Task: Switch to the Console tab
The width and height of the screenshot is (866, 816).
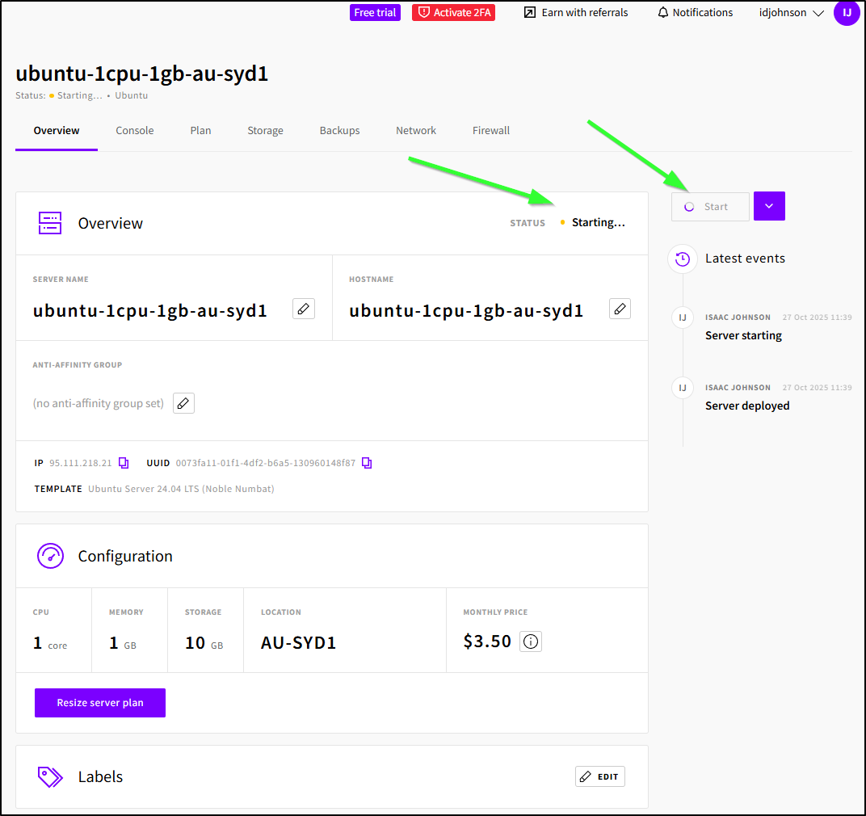Action: tap(134, 131)
